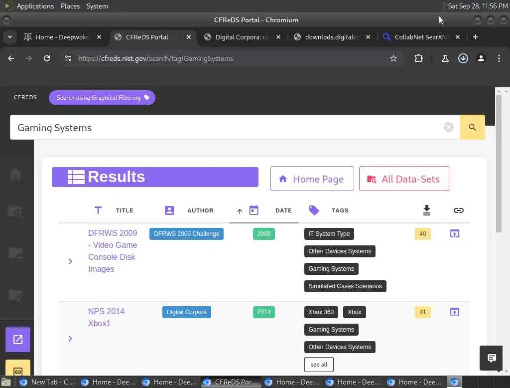Click the yellow link sidebar button
Screen dimensions: 510x388
click(18, 369)
